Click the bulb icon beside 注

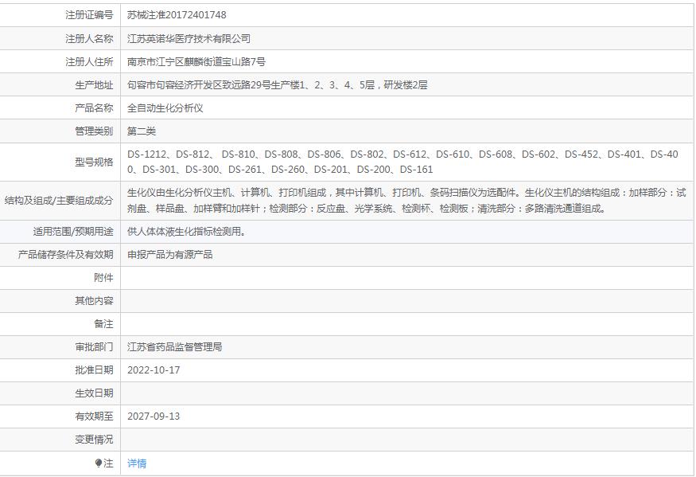pos(99,463)
